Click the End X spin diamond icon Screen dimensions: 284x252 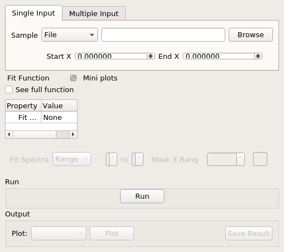point(258,56)
